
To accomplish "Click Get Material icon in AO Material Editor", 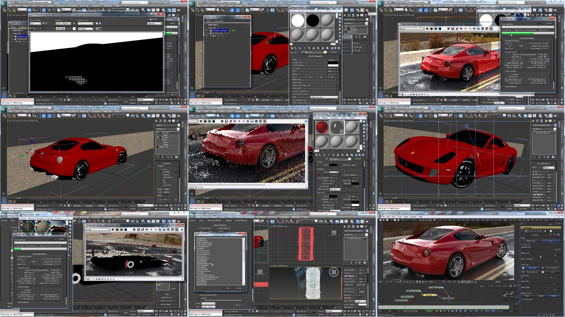I will click(x=292, y=48).
